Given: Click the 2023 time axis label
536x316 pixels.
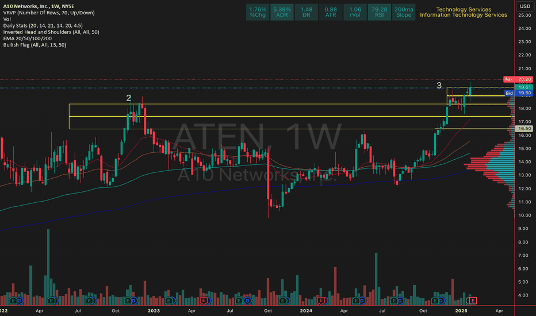Looking at the screenshot, I should pyautogui.click(x=154, y=310).
